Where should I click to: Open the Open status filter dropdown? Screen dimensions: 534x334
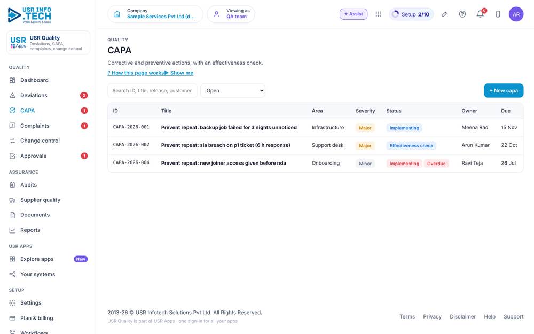[233, 91]
